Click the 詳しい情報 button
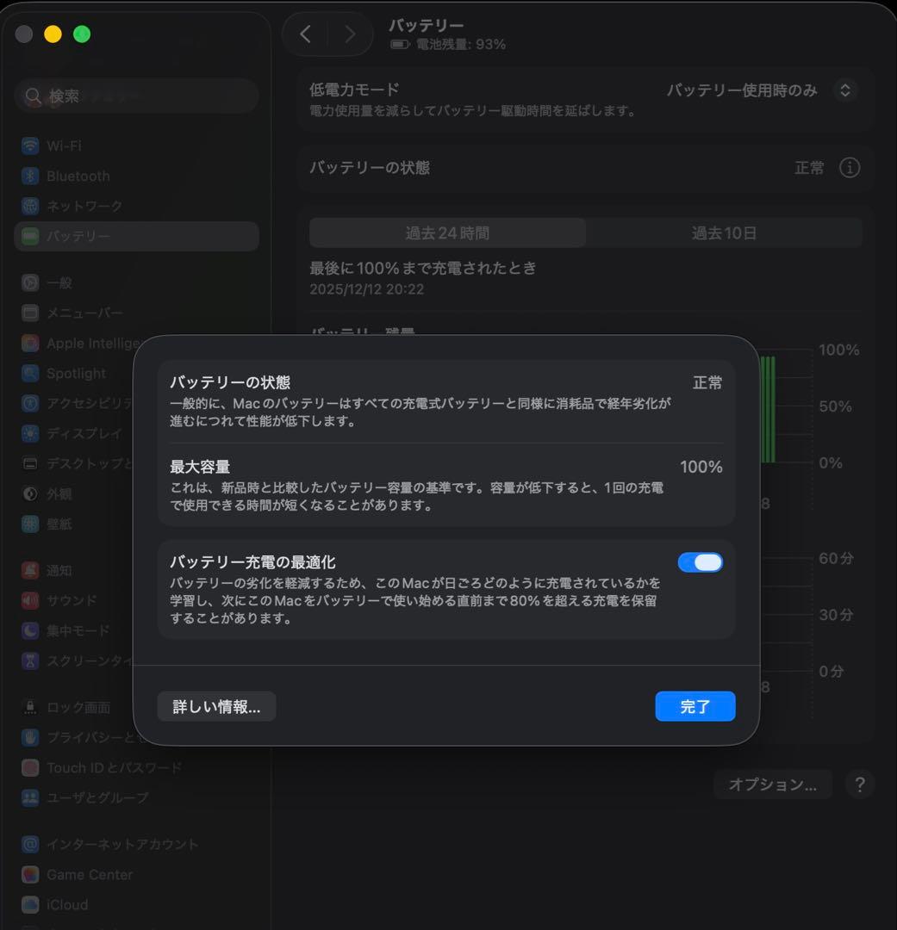 (216, 706)
